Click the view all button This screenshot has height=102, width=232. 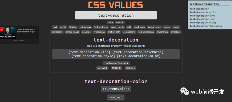pos(120,22)
